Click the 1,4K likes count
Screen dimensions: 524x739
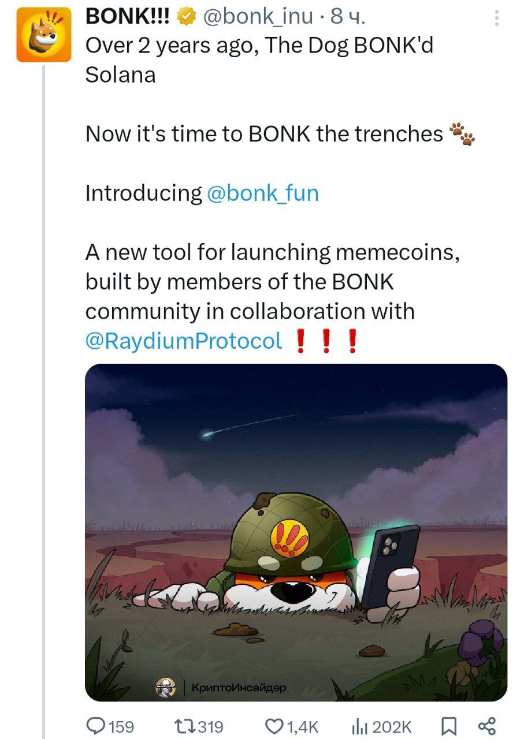pos(302,726)
